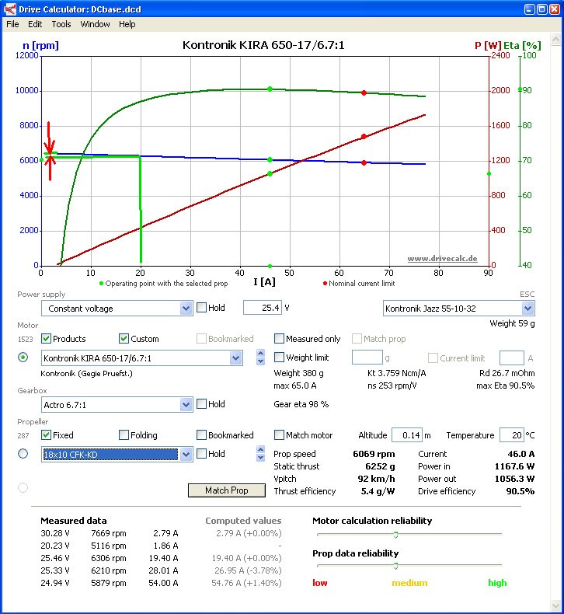The height and width of the screenshot is (614, 564).
Task: Click the Prop speed value 6069 rpm
Action: pyautogui.click(x=374, y=454)
